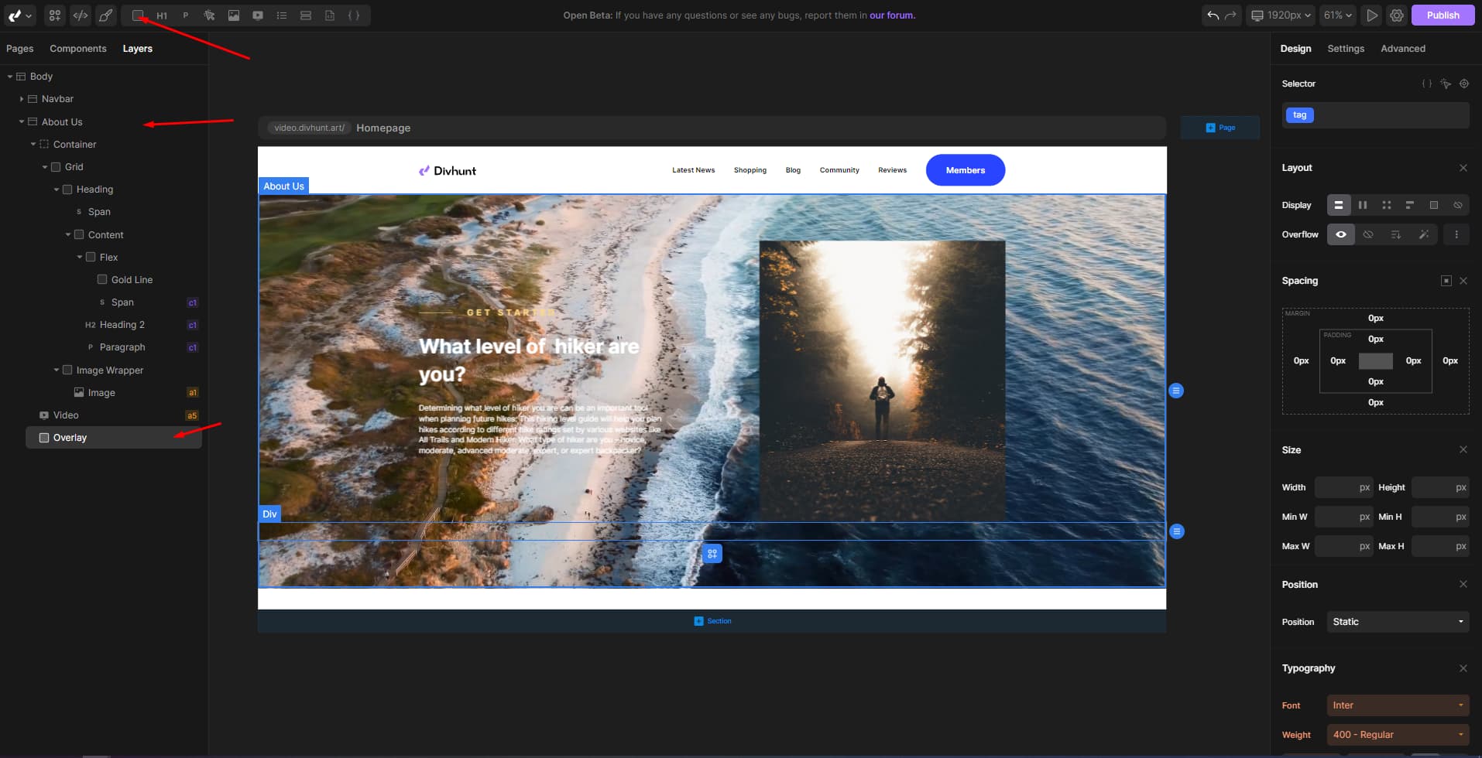Collapse the About Us layer
Screen dimensions: 1482x758
22,121
